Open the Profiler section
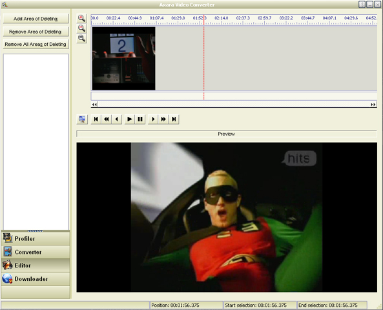This screenshot has width=383, height=310. click(36, 238)
